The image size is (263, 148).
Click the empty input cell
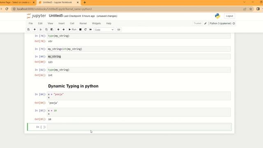(x=139, y=127)
